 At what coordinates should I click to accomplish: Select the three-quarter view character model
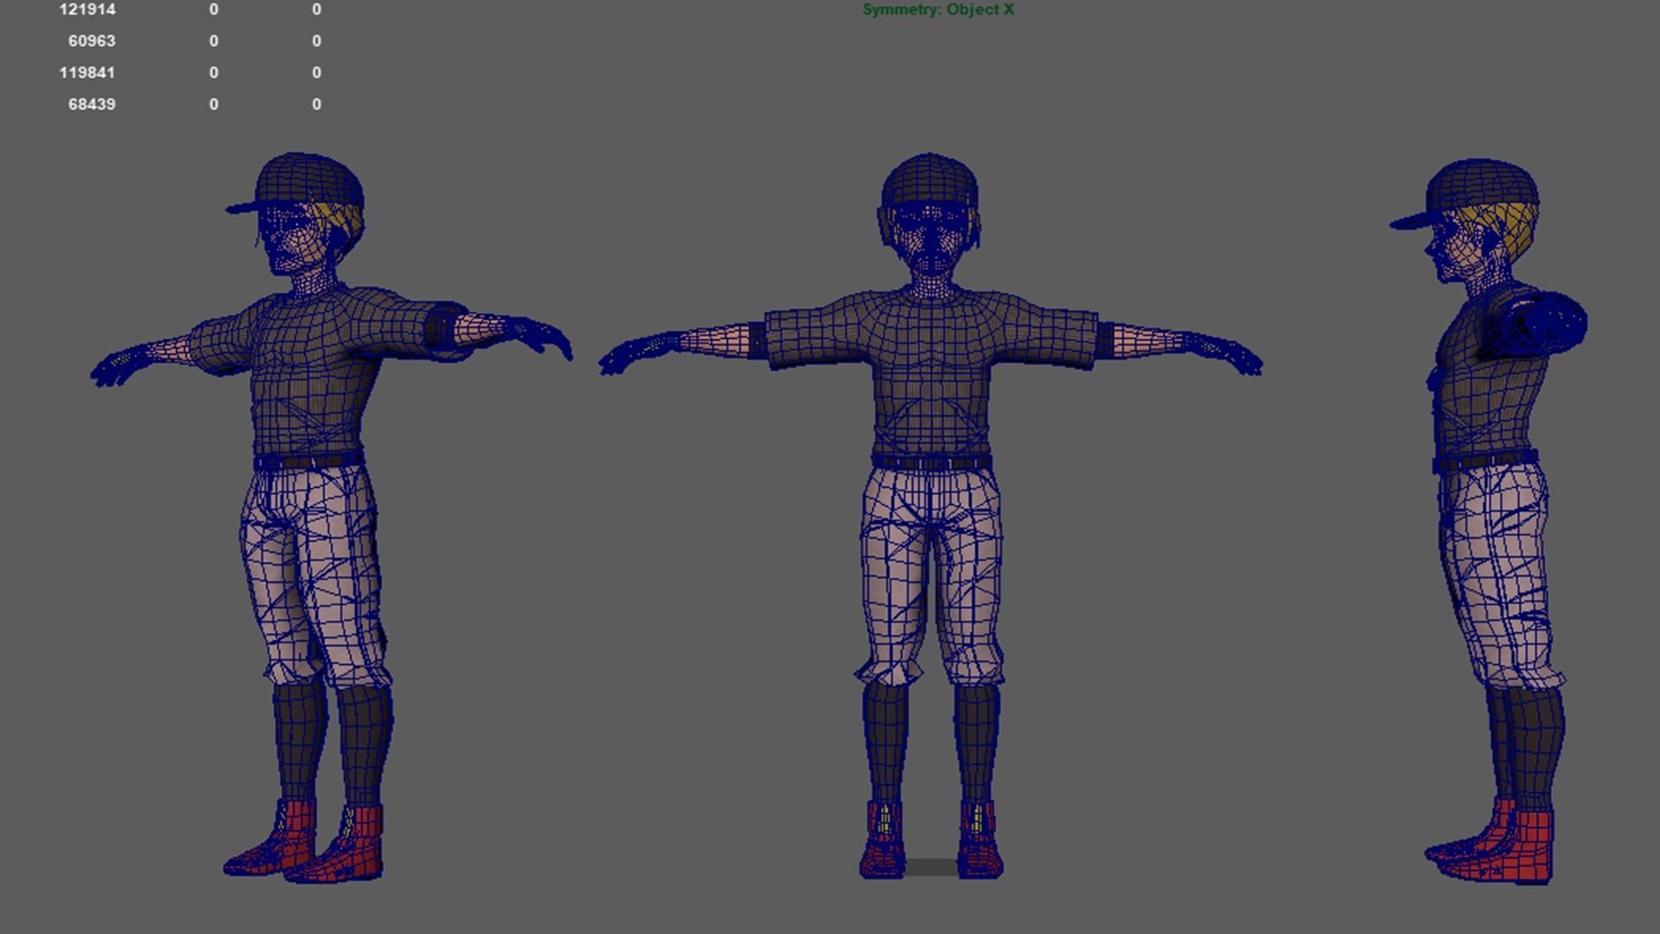330,517
